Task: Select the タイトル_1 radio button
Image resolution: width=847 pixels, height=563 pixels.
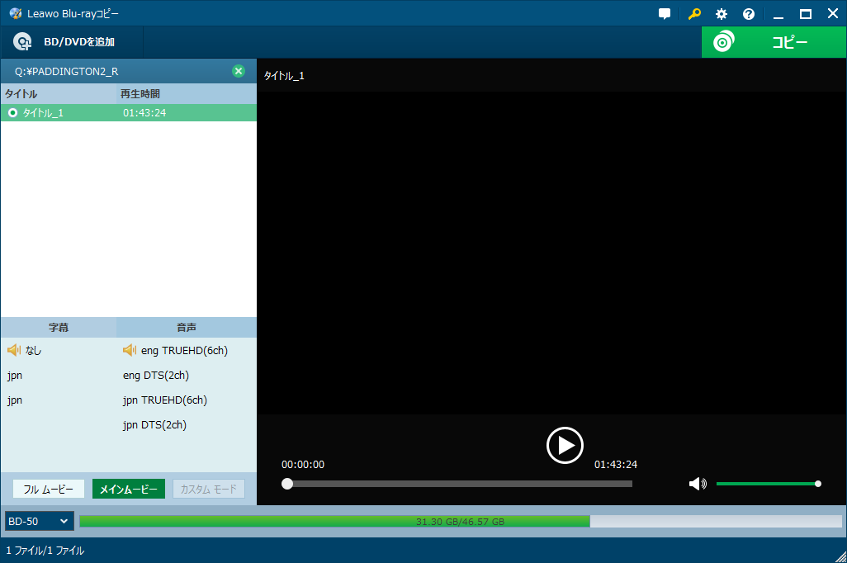Action: (12, 112)
